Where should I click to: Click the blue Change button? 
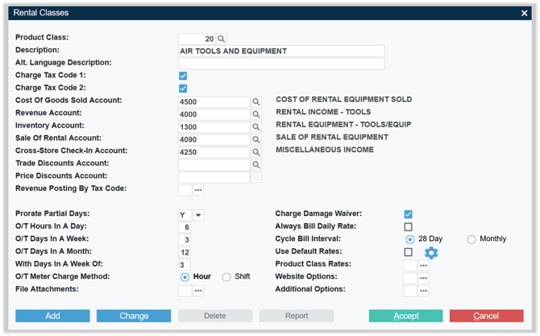134,316
